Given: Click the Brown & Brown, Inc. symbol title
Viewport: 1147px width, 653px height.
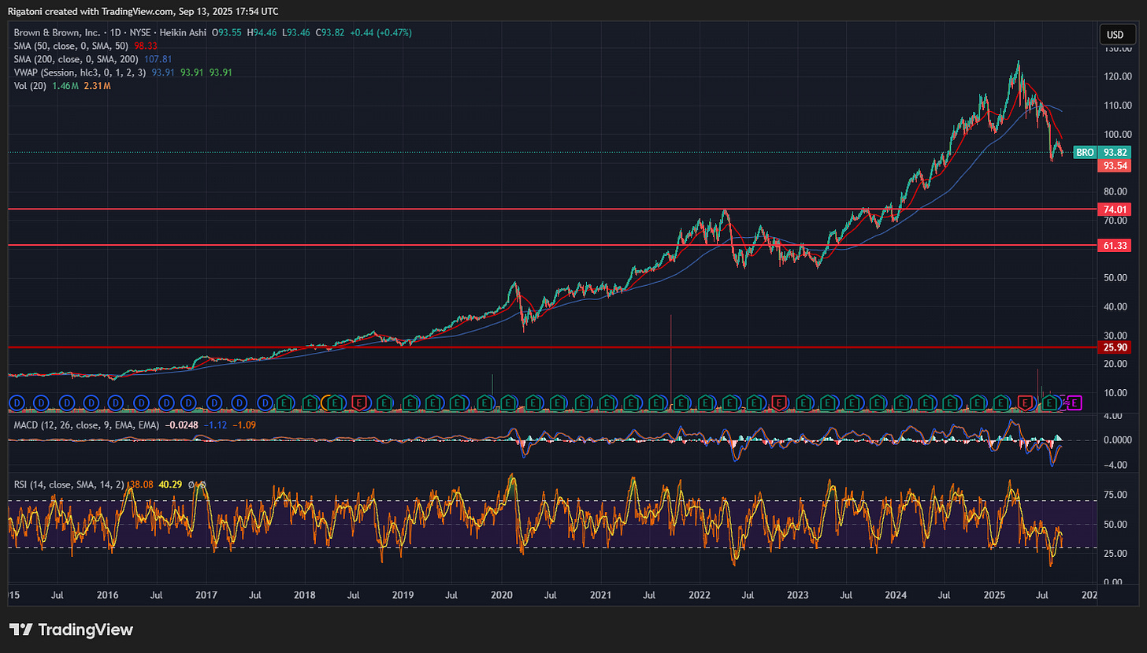Looking at the screenshot, I should coord(57,32).
